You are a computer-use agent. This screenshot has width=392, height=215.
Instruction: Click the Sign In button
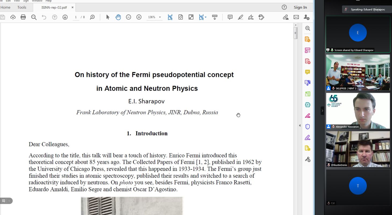[300, 7]
